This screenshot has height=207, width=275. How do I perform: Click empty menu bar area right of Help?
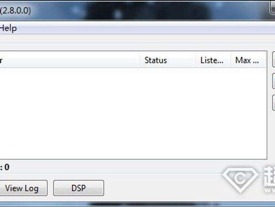(x=145, y=28)
